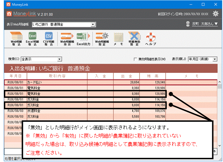The image size is (223, 162).
Task: Expand the 表示Web明細帳 account dropdown
Action: [93, 24]
